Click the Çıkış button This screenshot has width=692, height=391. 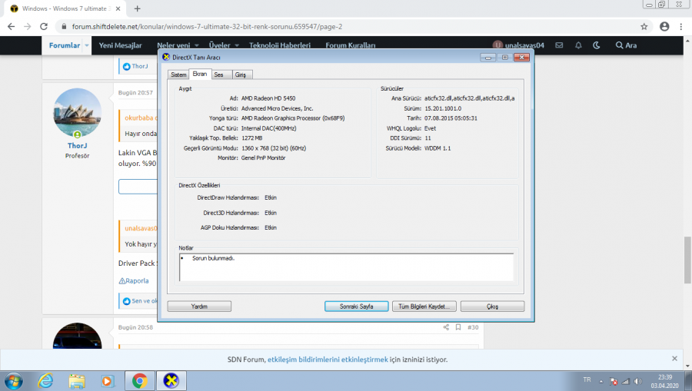pyautogui.click(x=493, y=307)
